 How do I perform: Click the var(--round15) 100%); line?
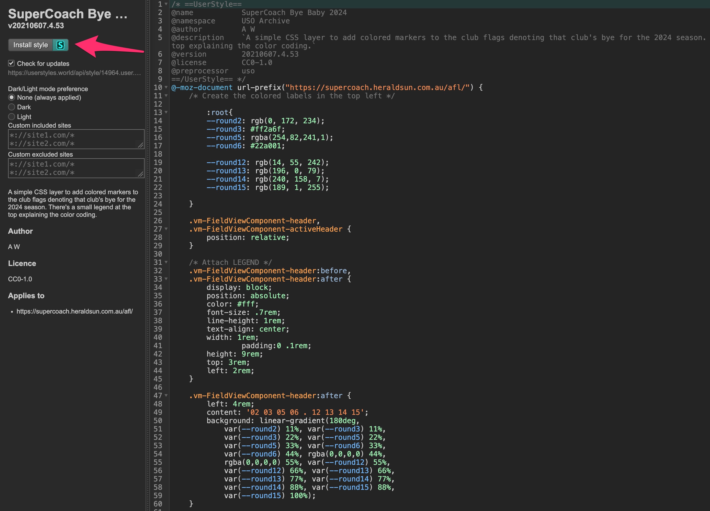[x=270, y=495]
